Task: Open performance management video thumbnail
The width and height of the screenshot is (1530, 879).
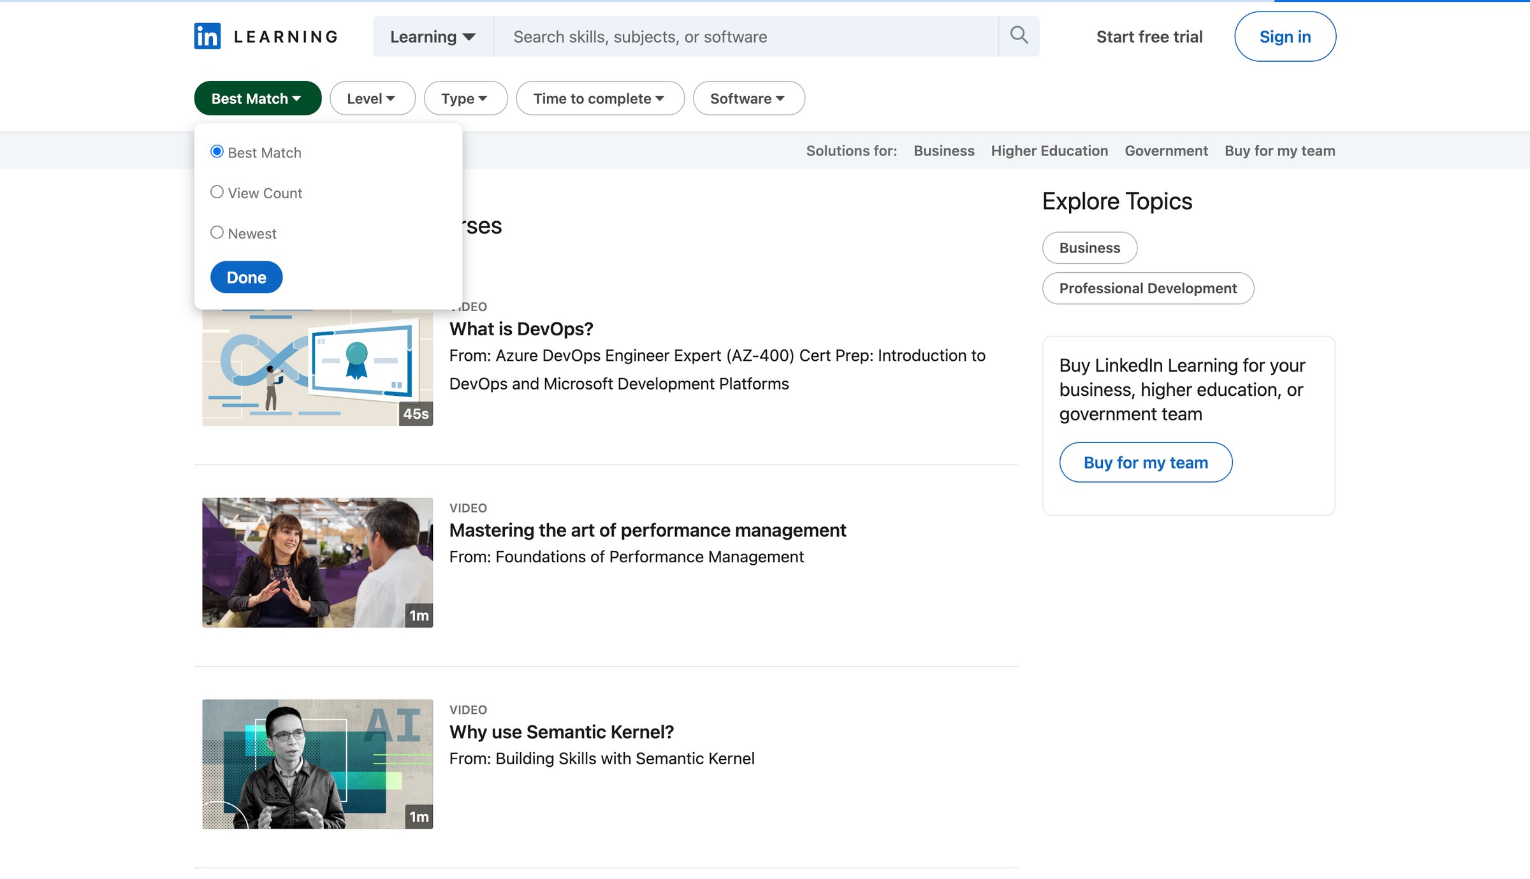Action: [x=317, y=562]
